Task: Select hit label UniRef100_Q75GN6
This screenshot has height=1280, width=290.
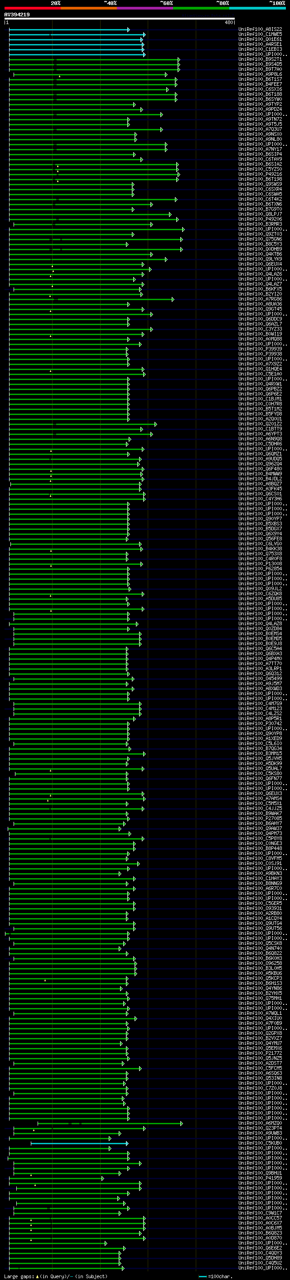Action: coord(260,239)
